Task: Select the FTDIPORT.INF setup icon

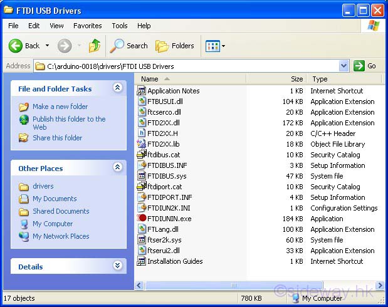Action: pos(142,197)
